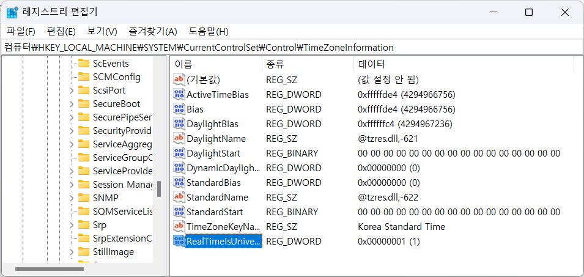Select the ActiveTimeBias value name

[218, 95]
